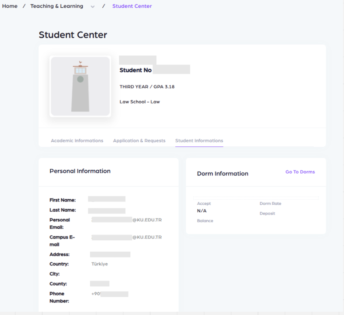Open the Application & Requests tab
The width and height of the screenshot is (344, 315).
coord(139,141)
